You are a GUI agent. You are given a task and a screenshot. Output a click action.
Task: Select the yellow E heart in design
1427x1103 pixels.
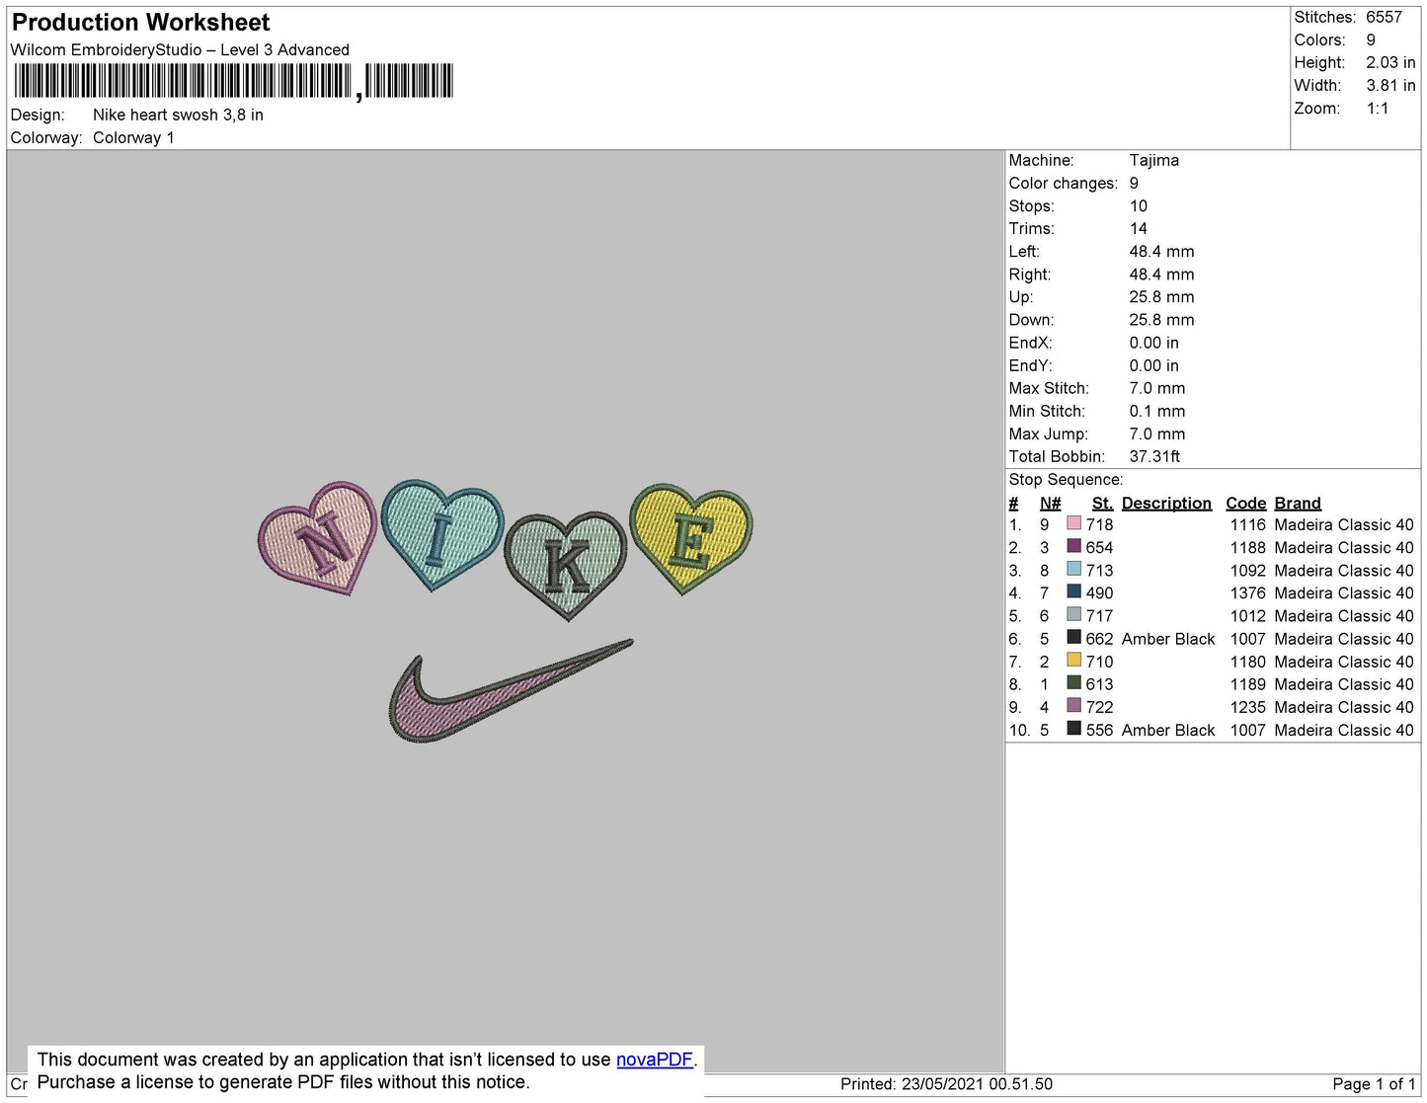[691, 538]
